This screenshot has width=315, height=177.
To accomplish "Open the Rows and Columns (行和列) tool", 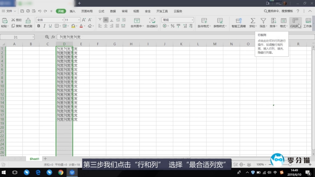I will tap(295, 20).
